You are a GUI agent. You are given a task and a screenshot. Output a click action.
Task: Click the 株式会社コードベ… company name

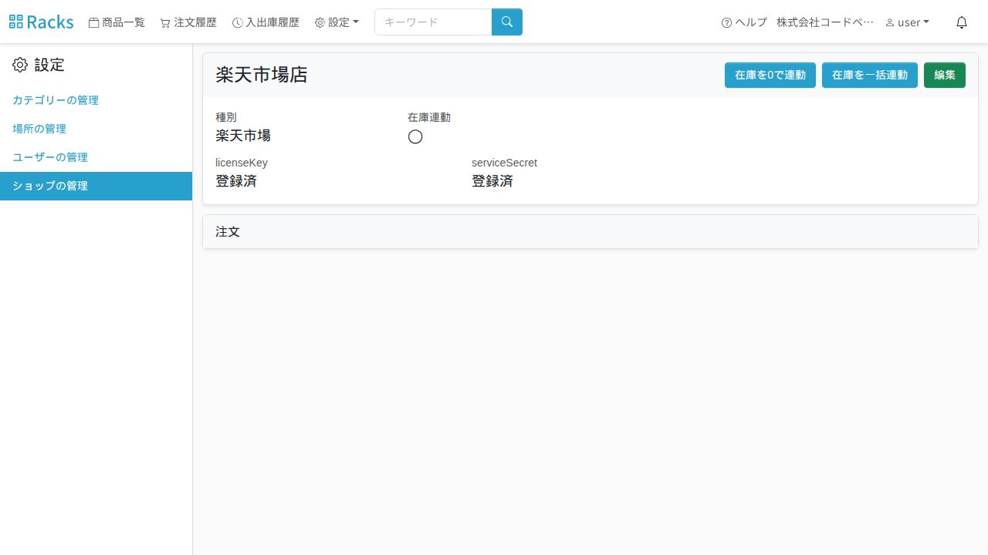[x=825, y=22]
